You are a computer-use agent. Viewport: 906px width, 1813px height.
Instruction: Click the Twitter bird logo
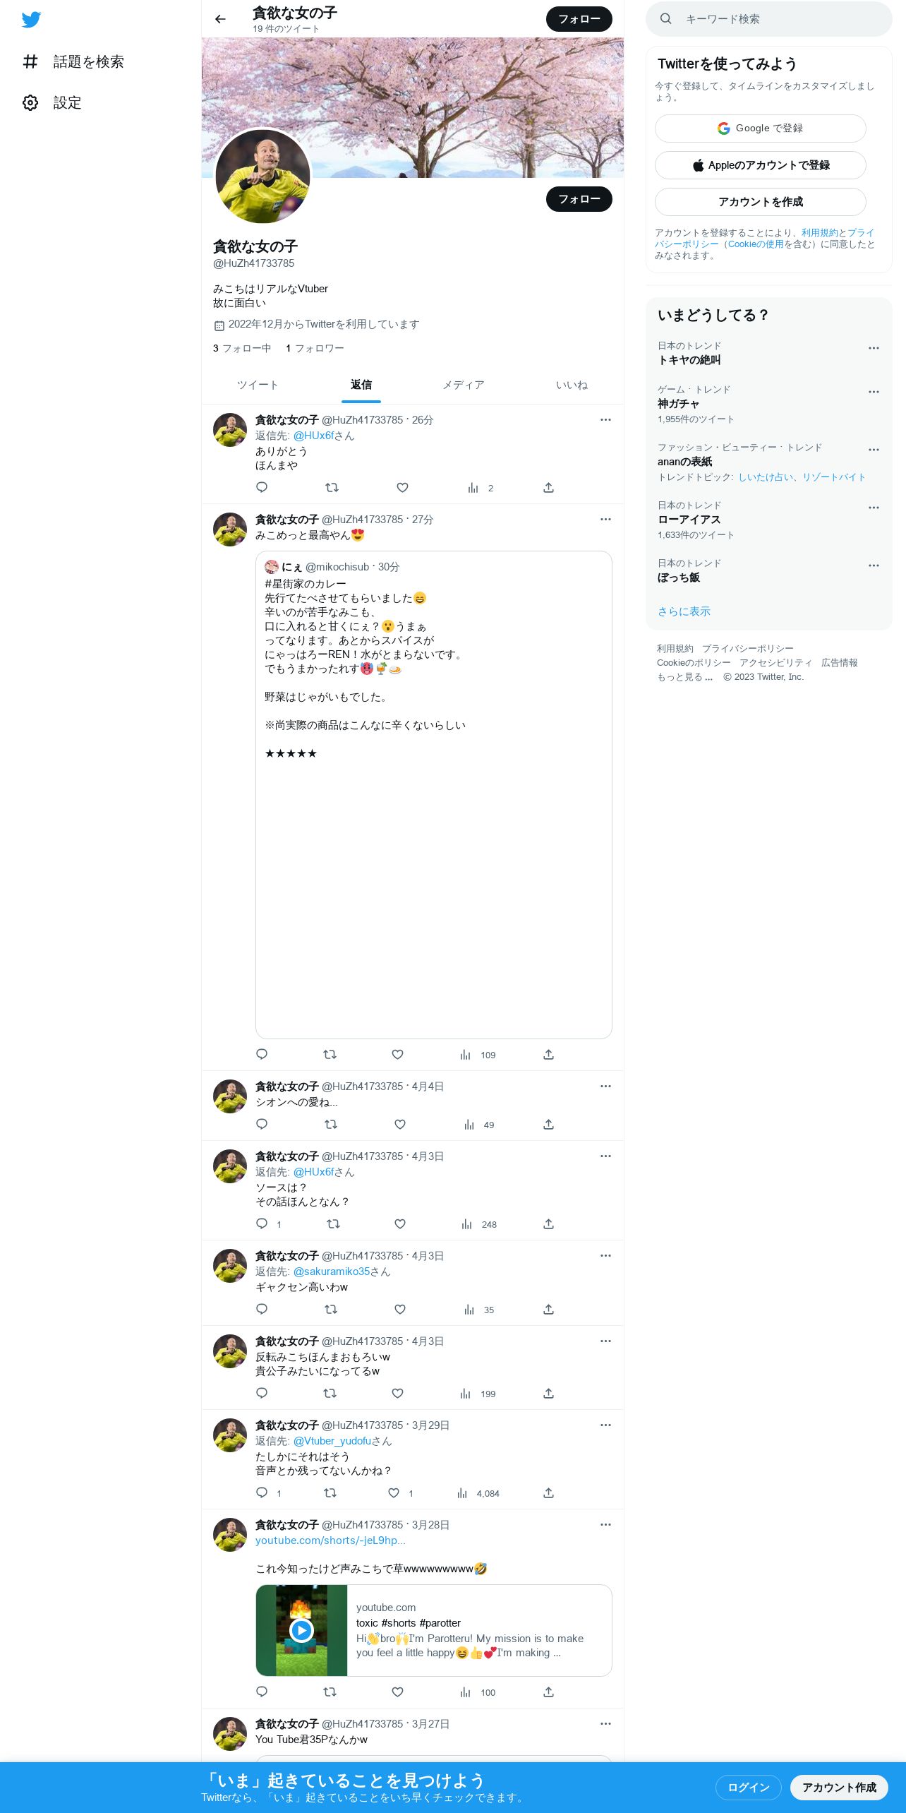pos(31,20)
